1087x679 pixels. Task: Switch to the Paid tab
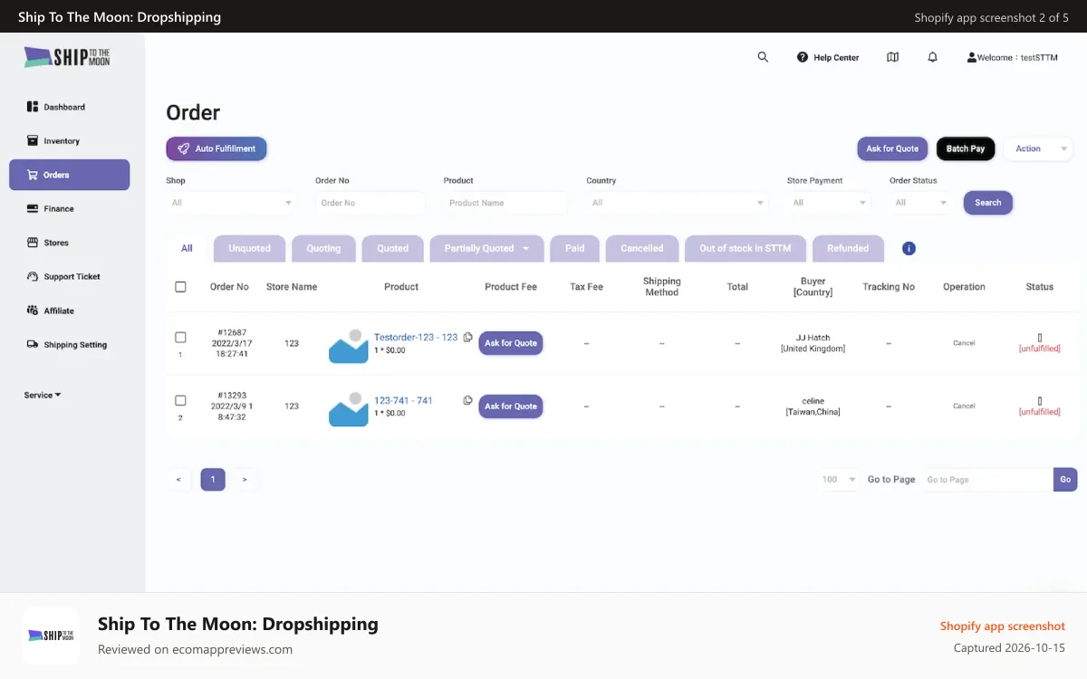(x=575, y=248)
